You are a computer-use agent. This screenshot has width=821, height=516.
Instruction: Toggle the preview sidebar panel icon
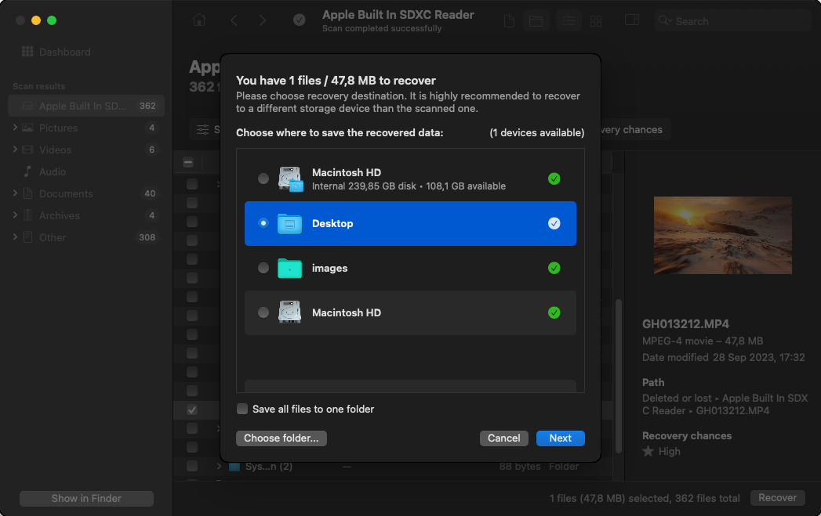point(632,21)
